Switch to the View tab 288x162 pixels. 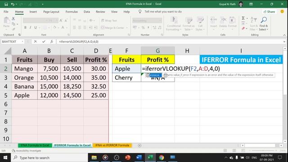coord(114,12)
